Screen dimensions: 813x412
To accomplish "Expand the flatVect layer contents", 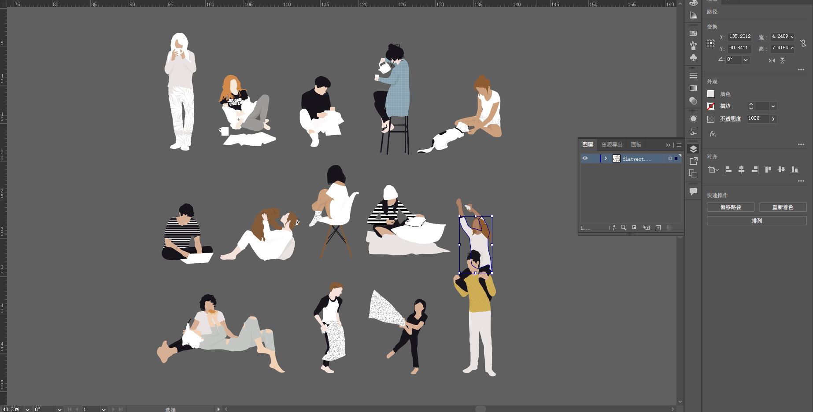I will click(x=606, y=158).
